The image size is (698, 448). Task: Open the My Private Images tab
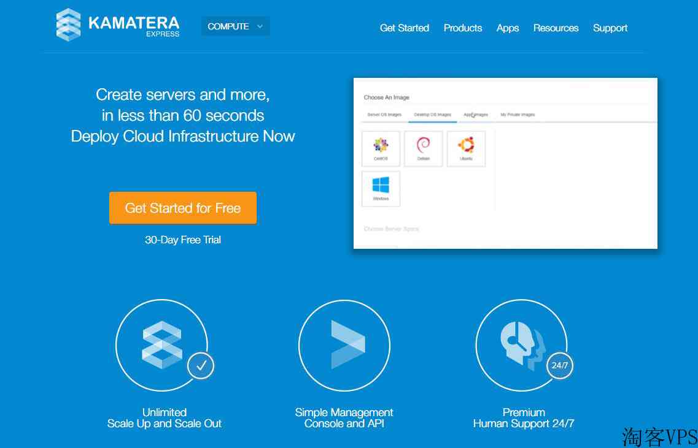(x=518, y=115)
